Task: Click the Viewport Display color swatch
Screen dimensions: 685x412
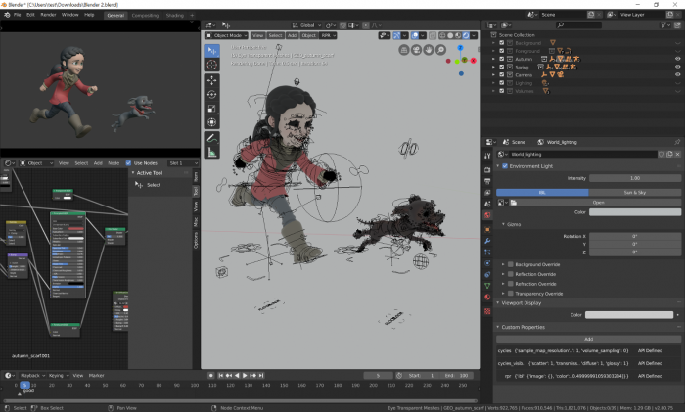Action: coord(631,314)
